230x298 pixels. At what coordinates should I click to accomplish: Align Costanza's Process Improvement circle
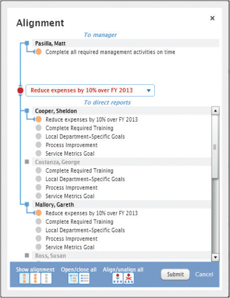pyautogui.click(x=38, y=187)
